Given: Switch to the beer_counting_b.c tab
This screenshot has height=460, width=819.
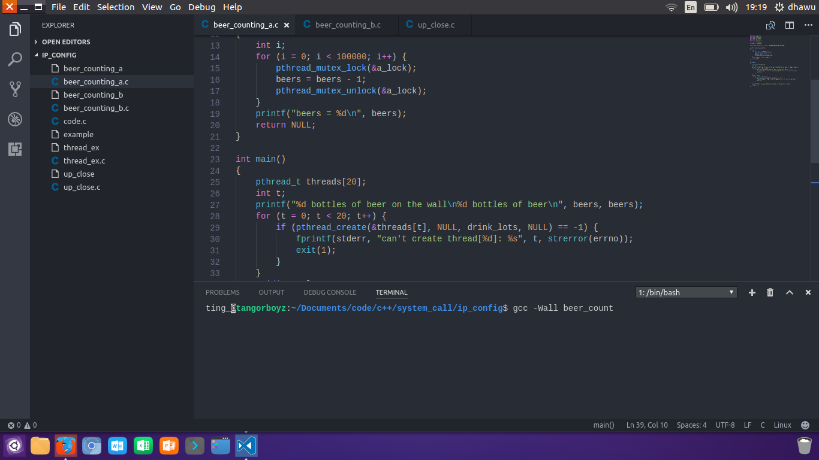Looking at the screenshot, I should click(x=348, y=25).
